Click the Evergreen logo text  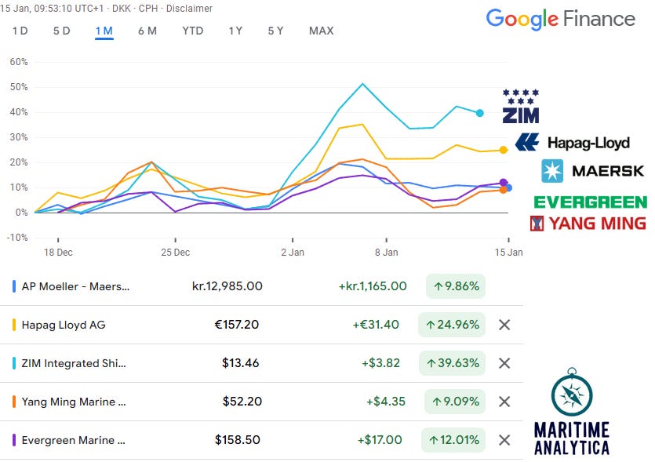590,202
